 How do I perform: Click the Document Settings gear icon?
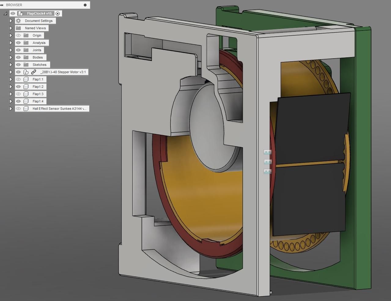point(18,21)
